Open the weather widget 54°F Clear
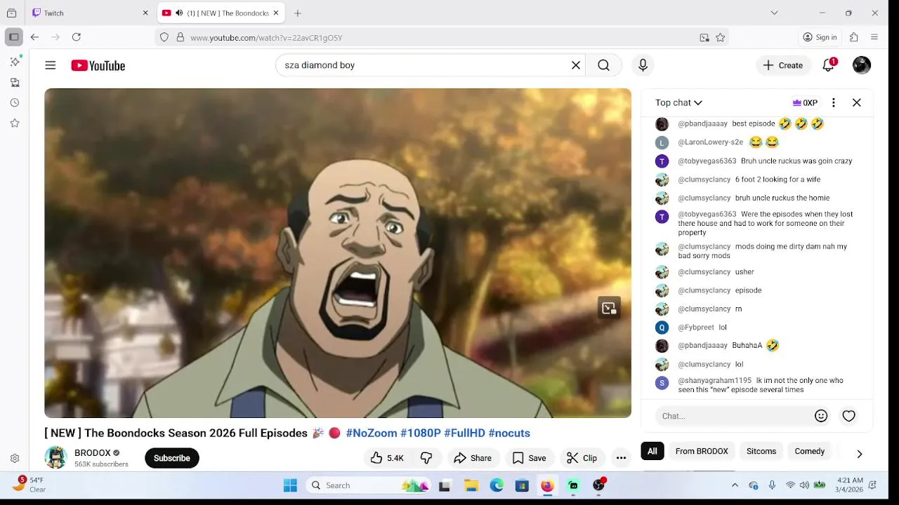Viewport: 899px width, 505px height. click(x=28, y=485)
